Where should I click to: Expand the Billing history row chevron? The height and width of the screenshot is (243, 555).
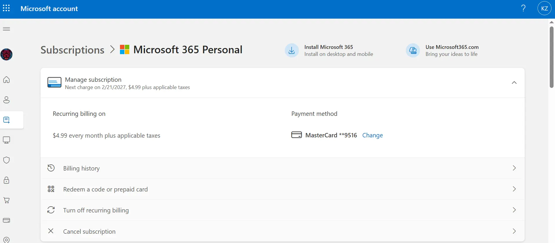[514, 168]
